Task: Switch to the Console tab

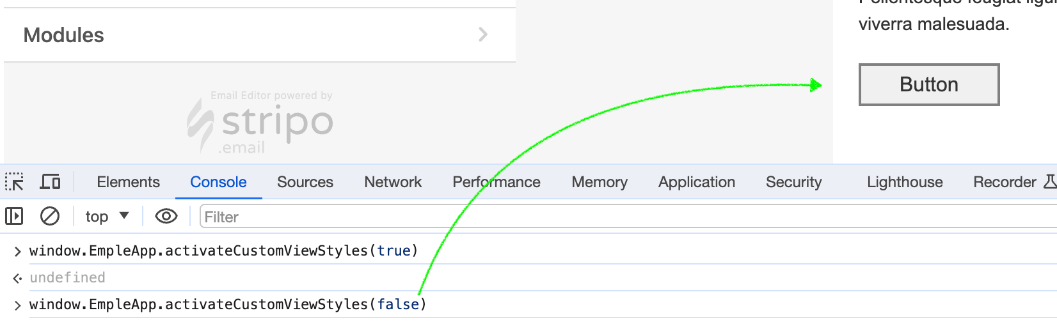Action: coord(218,182)
